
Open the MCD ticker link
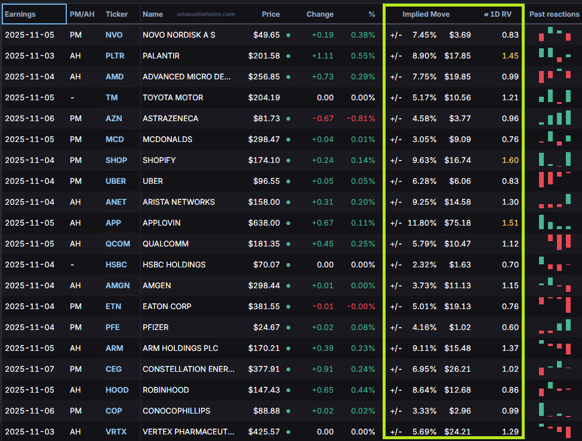pyautogui.click(x=115, y=139)
